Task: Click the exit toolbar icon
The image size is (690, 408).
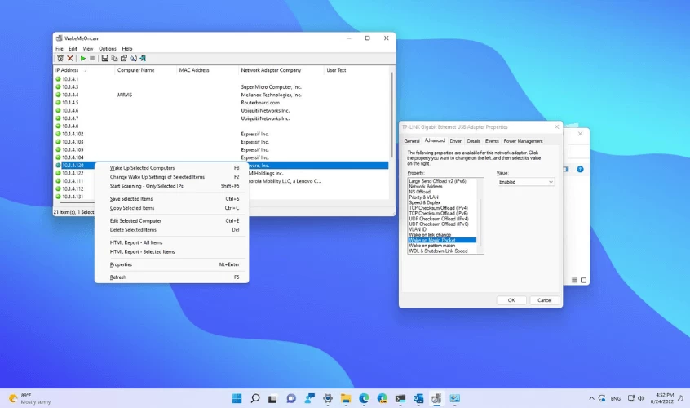Action: point(143,58)
